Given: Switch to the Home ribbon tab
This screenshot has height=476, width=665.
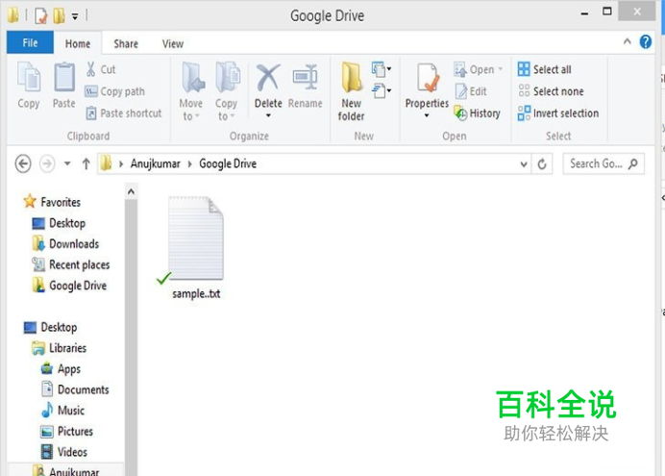Looking at the screenshot, I should 78,43.
